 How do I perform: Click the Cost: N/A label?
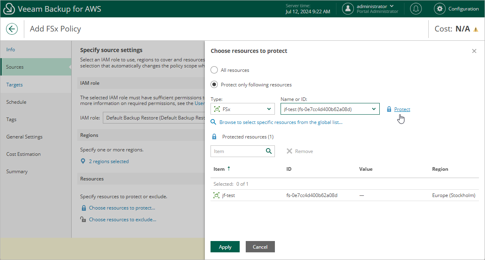click(x=452, y=29)
